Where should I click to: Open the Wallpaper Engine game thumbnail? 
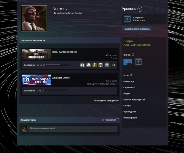(36, 80)
